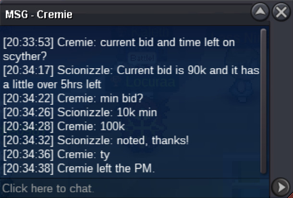The height and width of the screenshot is (198, 293).
Task: Select the 'min bid?' message line
Action: pos(73,99)
